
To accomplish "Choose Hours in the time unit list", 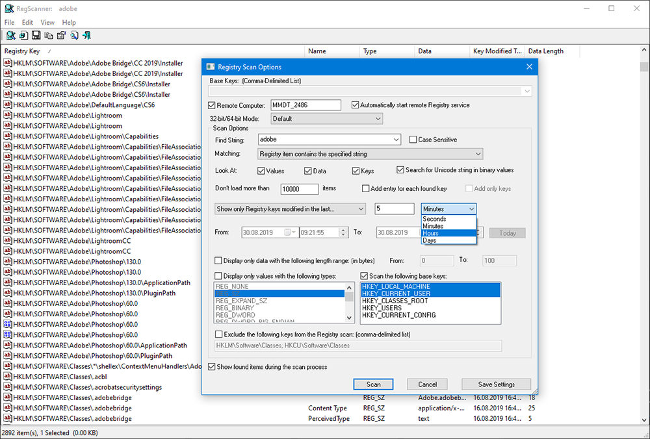I will tap(448, 233).
